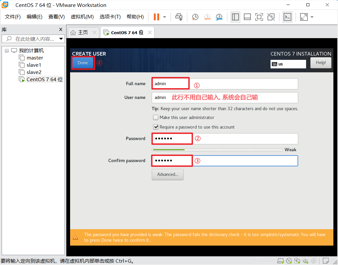Switch to the 主页 tab

point(83,33)
